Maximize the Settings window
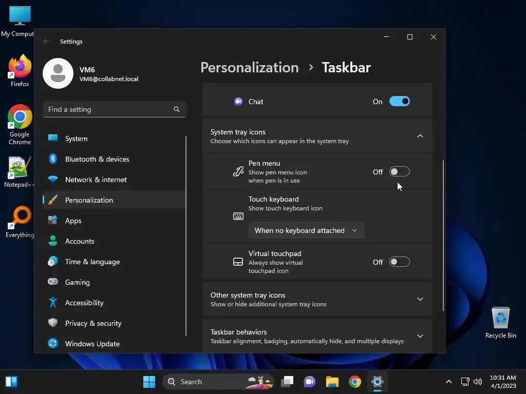Screen dimensions: 526x394 coord(409,37)
